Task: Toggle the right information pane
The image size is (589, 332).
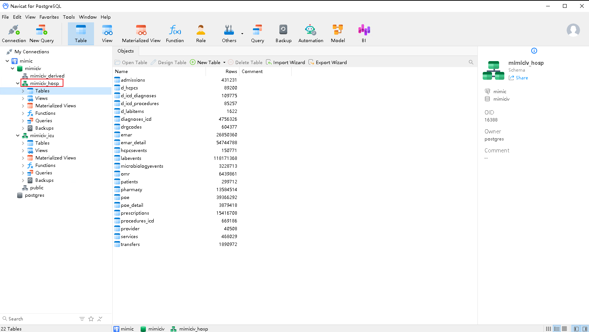Action: pyautogui.click(x=585, y=329)
